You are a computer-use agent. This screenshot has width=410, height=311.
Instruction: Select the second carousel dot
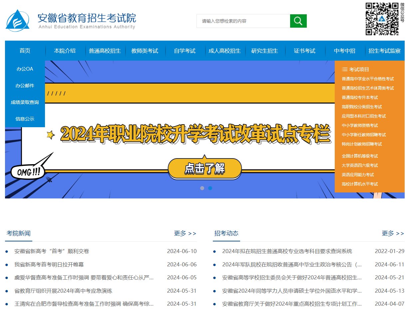click(x=210, y=188)
